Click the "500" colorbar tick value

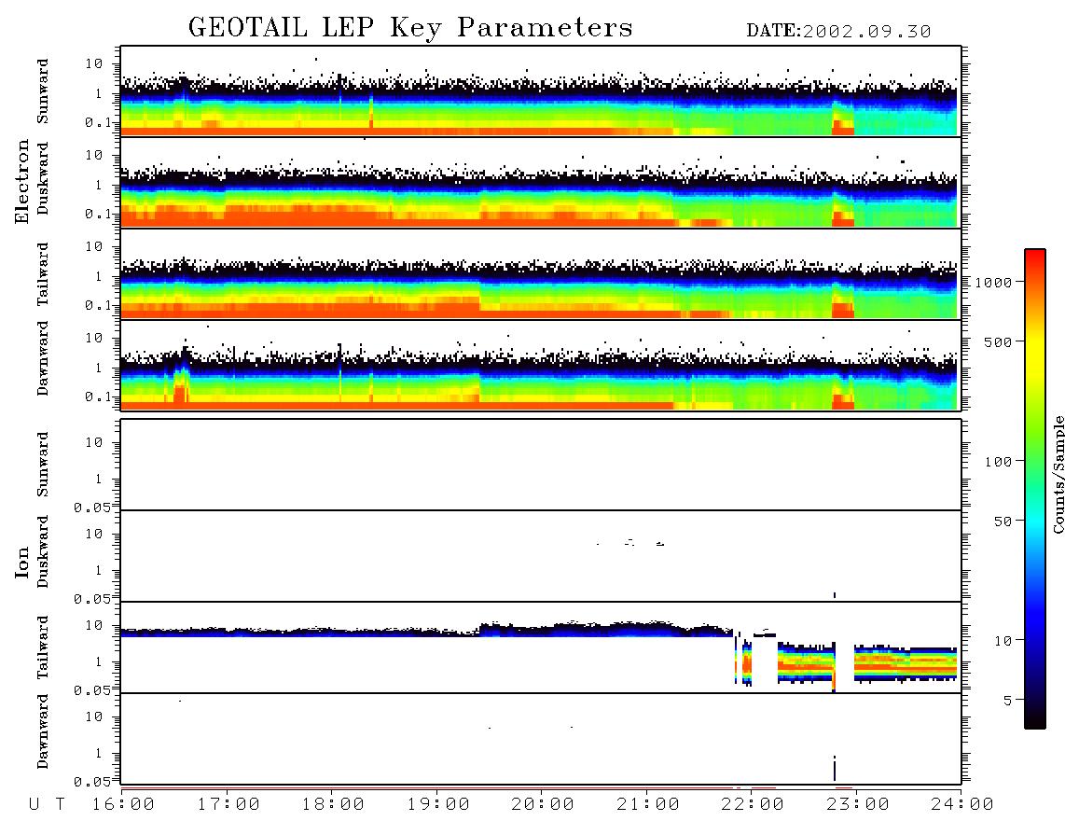999,341
